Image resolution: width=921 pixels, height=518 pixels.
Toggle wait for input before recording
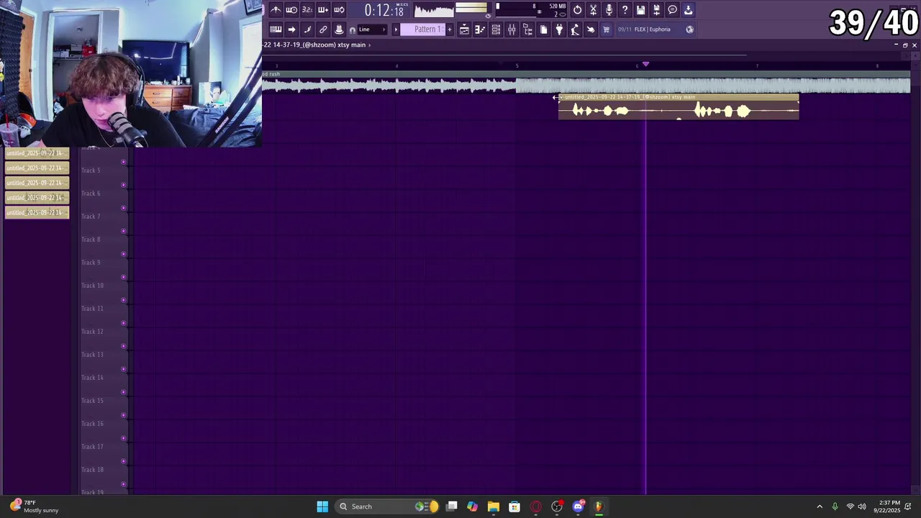coord(291,9)
